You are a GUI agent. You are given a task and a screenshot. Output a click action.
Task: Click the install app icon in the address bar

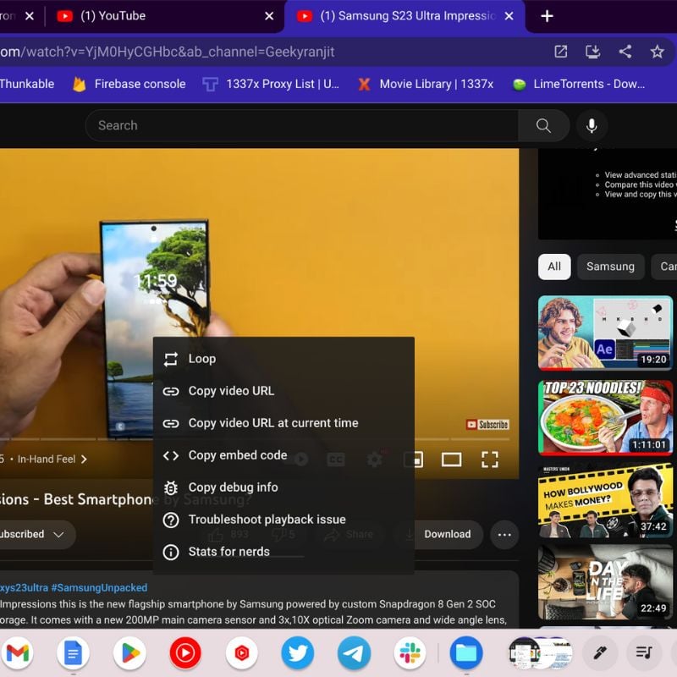pyautogui.click(x=593, y=52)
